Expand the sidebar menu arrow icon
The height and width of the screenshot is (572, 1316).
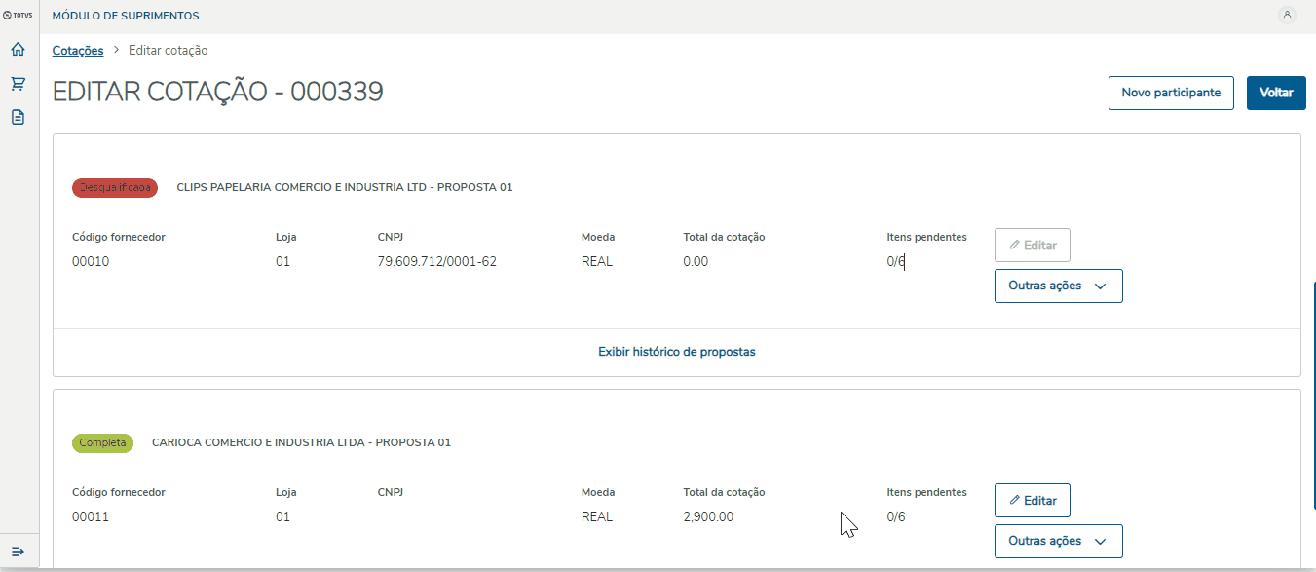point(18,552)
